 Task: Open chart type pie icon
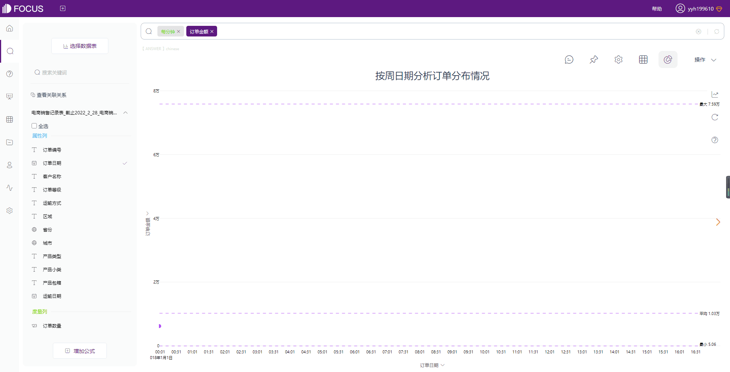(668, 60)
